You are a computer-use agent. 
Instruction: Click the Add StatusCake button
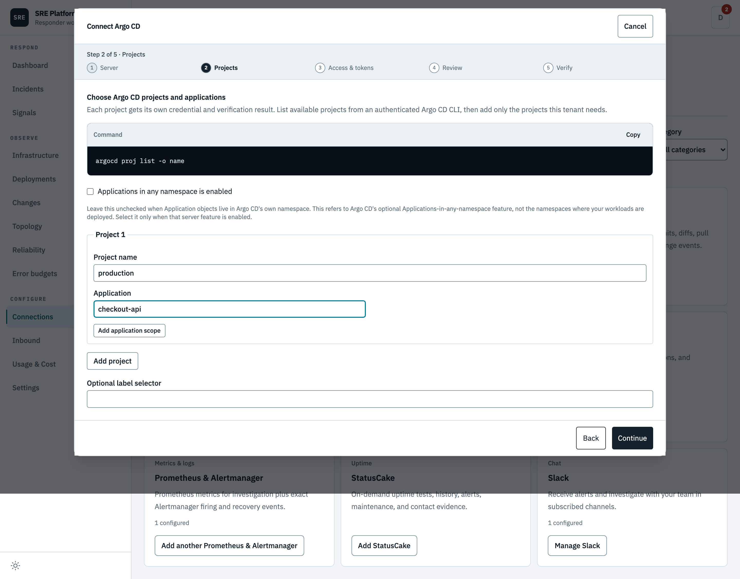tap(384, 545)
